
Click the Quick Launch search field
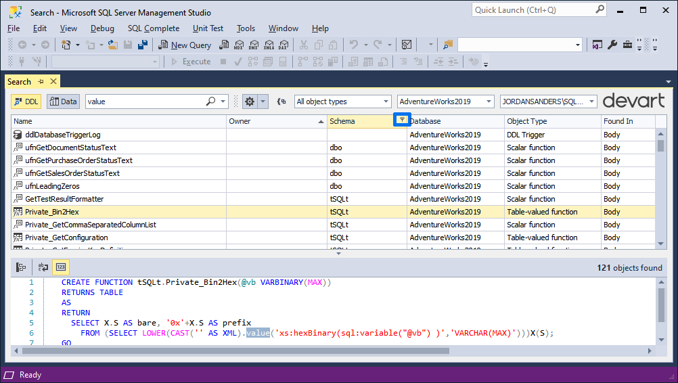point(539,9)
